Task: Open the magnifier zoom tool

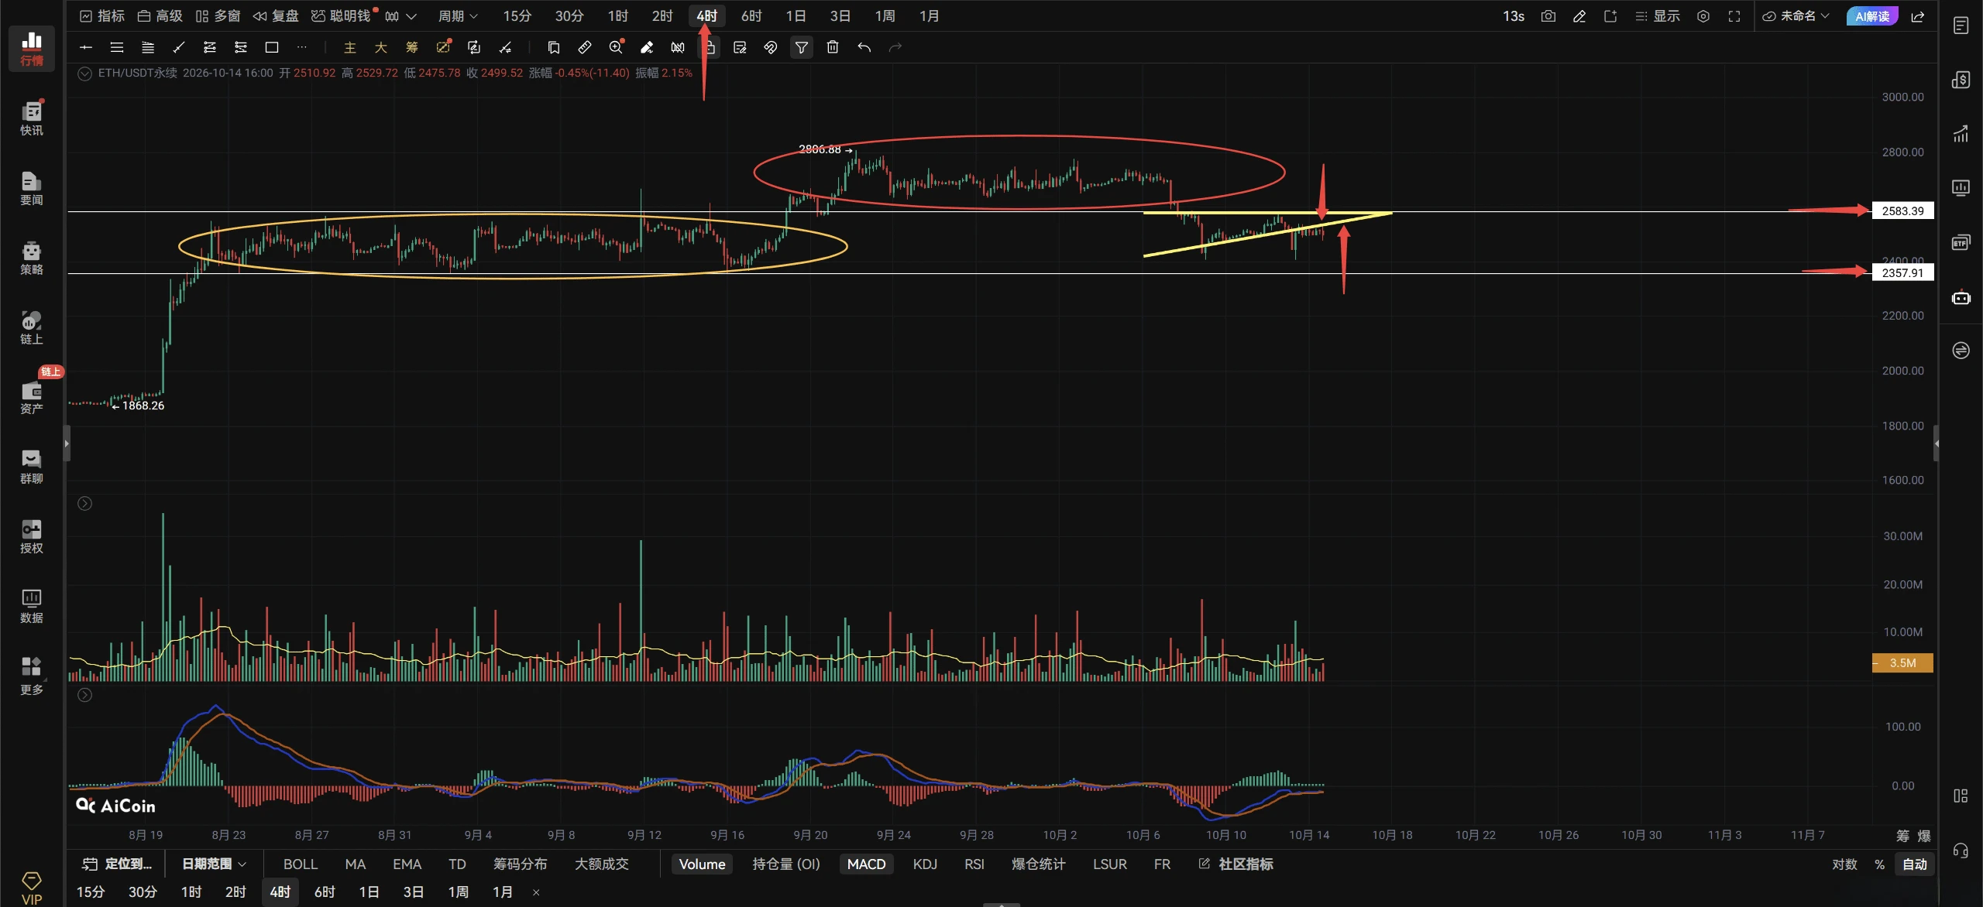Action: (616, 47)
